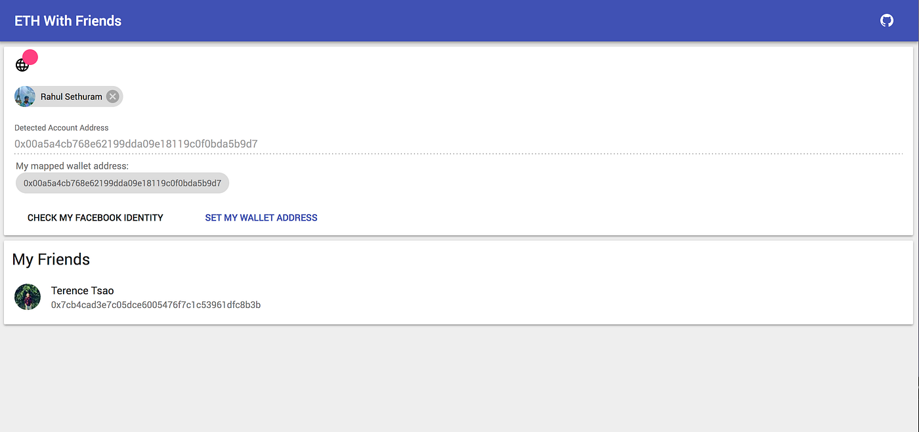The image size is (919, 432).
Task: Click the mapped wallet address chip
Action: point(122,183)
